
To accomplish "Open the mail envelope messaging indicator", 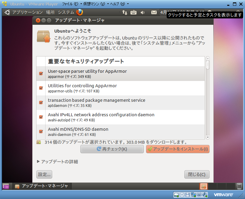I will coord(154,12).
